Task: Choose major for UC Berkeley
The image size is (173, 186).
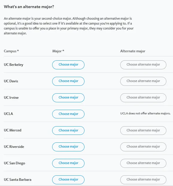Action: (x=68, y=65)
